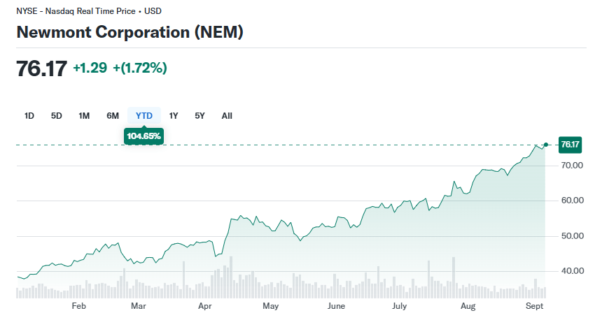Click the Newmont Corporation (NEM) heading
595x327 pixels.
129,32
